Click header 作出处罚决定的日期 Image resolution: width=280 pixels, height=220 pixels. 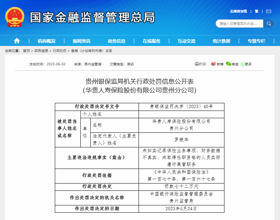[97, 209]
